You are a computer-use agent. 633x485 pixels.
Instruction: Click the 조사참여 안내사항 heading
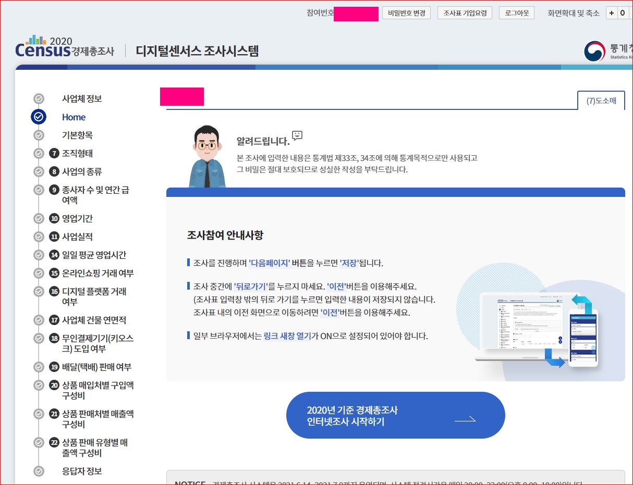click(x=225, y=235)
